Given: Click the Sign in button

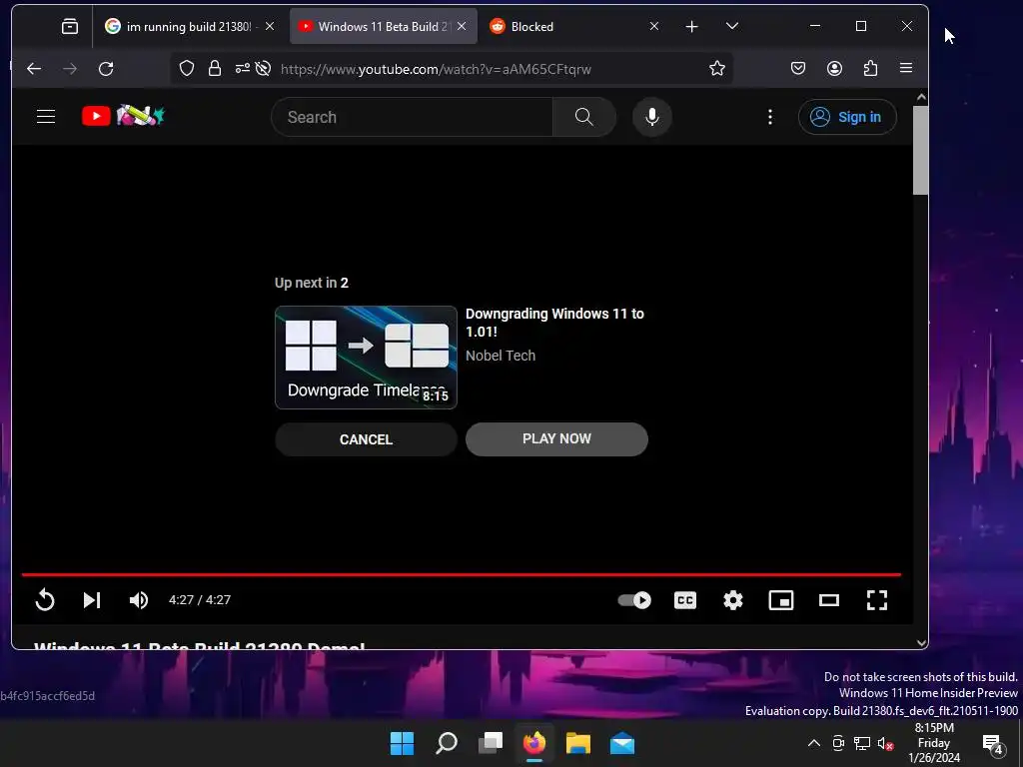Looking at the screenshot, I should [847, 117].
